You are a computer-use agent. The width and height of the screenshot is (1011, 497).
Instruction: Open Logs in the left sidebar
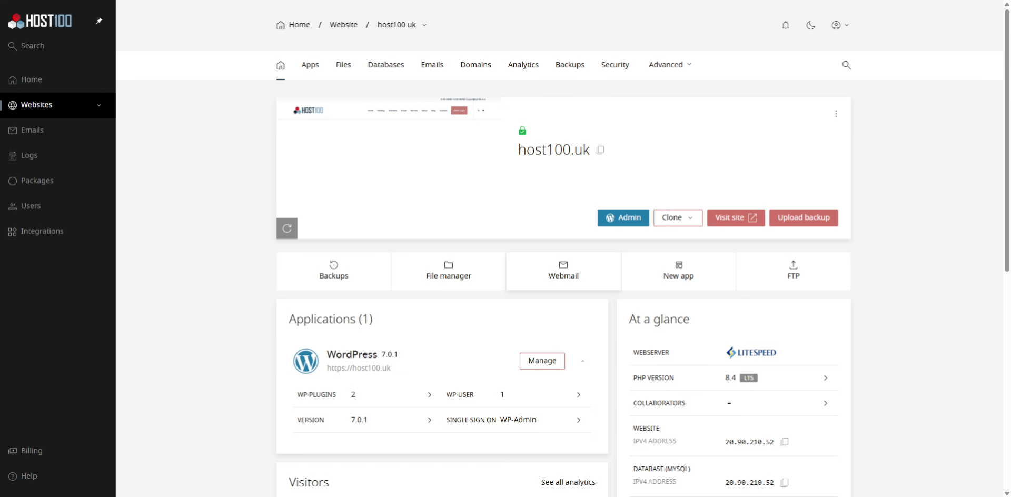pos(58,155)
